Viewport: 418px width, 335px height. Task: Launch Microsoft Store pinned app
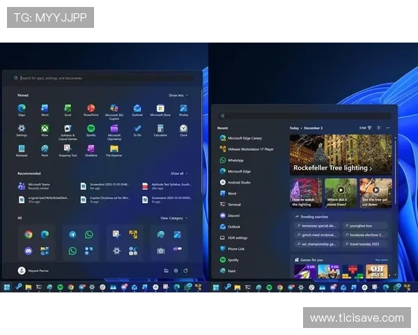[x=160, y=110]
